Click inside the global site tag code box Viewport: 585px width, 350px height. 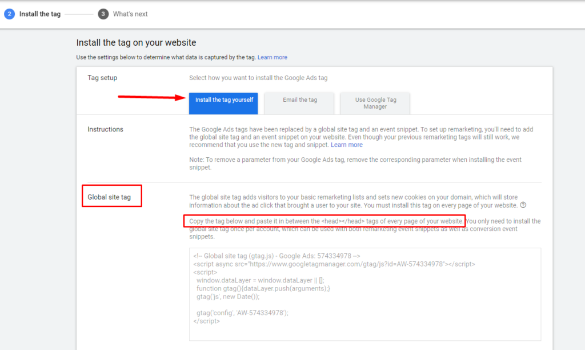pyautogui.click(x=365, y=295)
